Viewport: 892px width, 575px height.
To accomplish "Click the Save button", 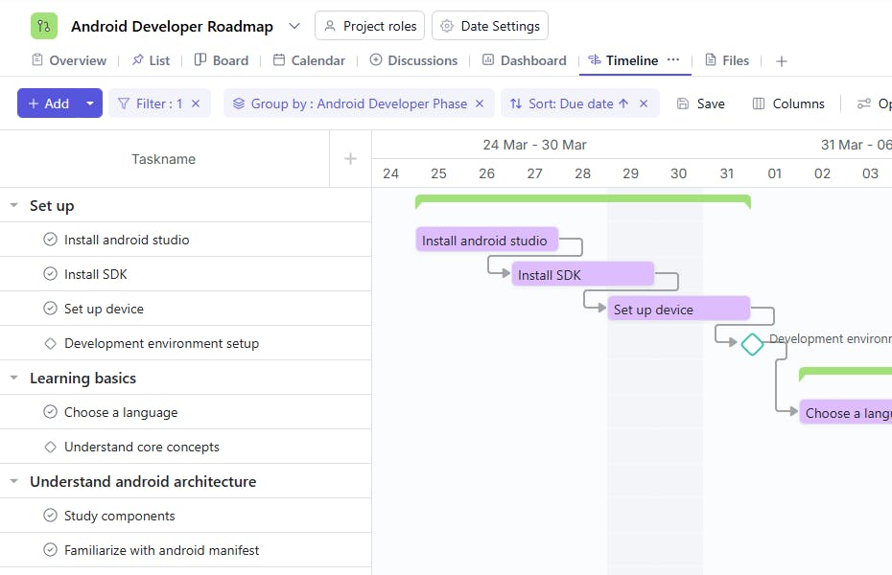I will (700, 103).
